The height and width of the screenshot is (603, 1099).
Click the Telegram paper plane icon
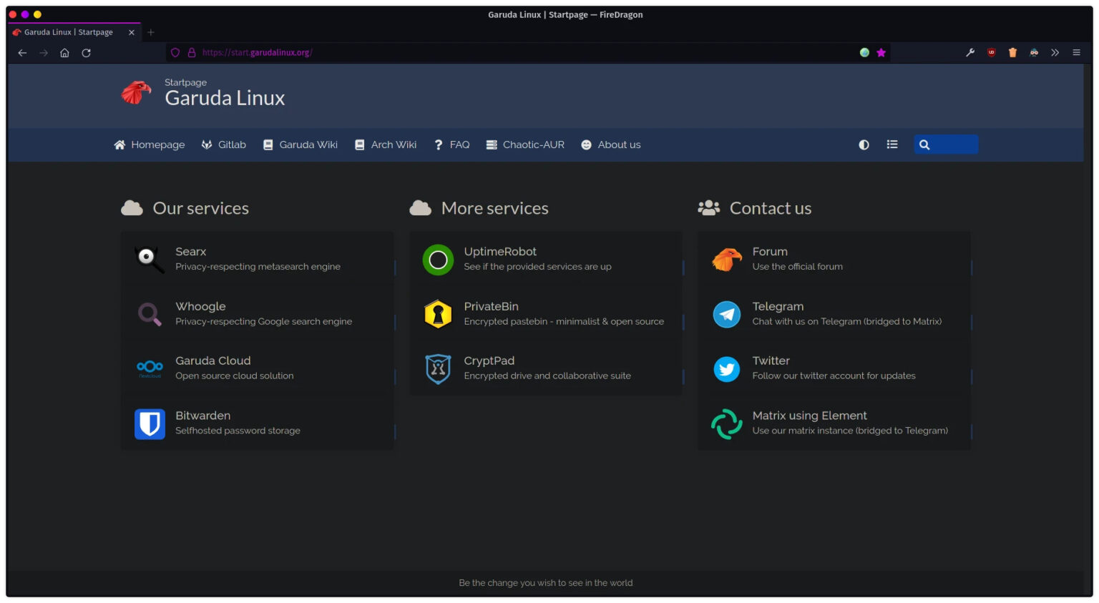point(726,314)
